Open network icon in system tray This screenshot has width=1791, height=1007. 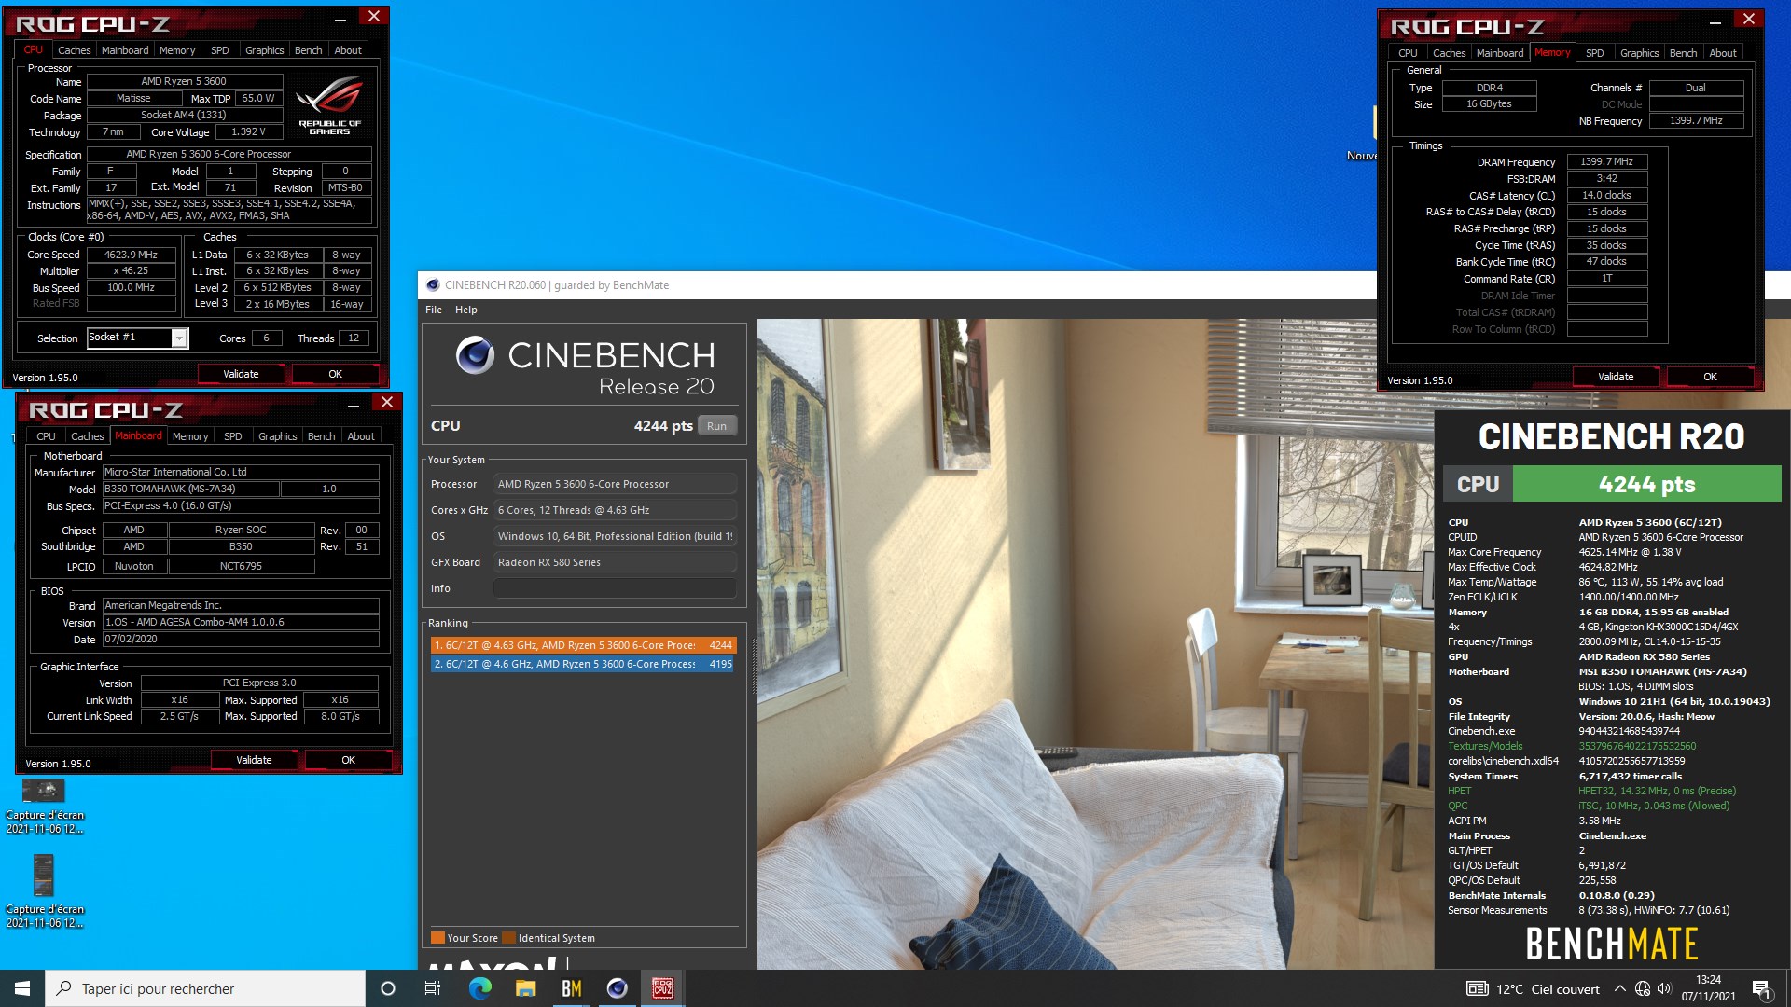pyautogui.click(x=1643, y=988)
